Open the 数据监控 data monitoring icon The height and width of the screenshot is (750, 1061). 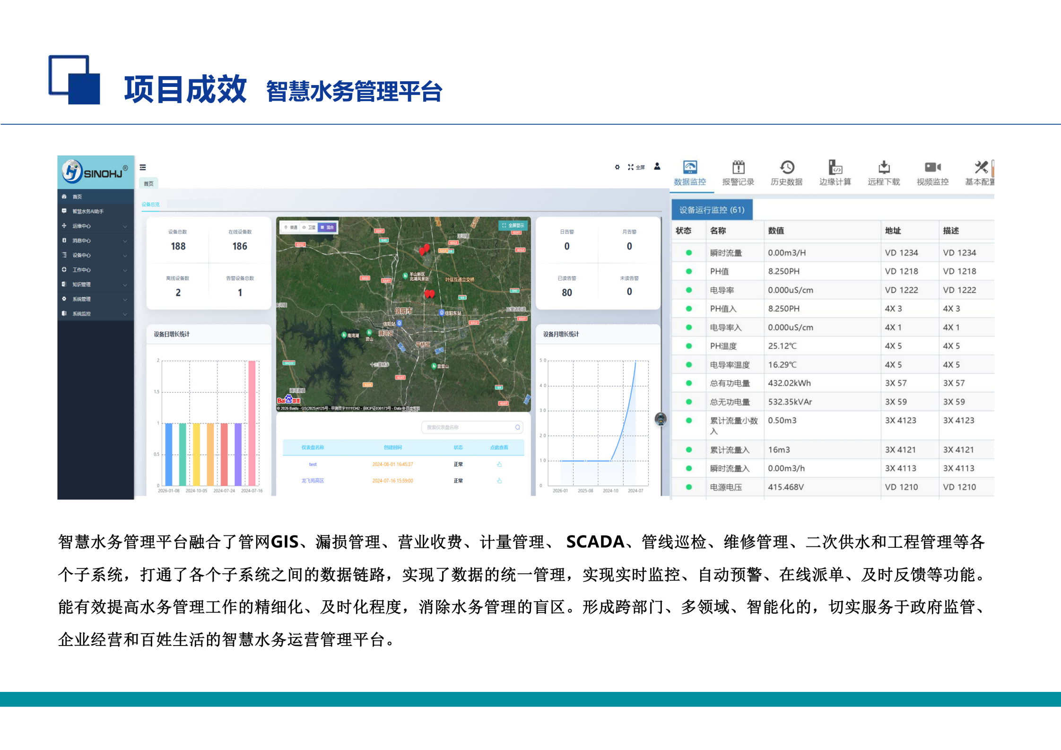[690, 168]
